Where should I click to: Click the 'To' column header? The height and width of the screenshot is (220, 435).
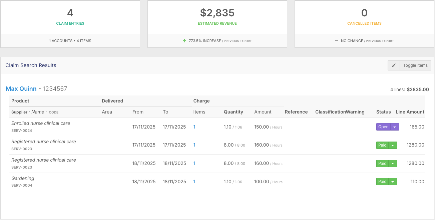[165, 112]
